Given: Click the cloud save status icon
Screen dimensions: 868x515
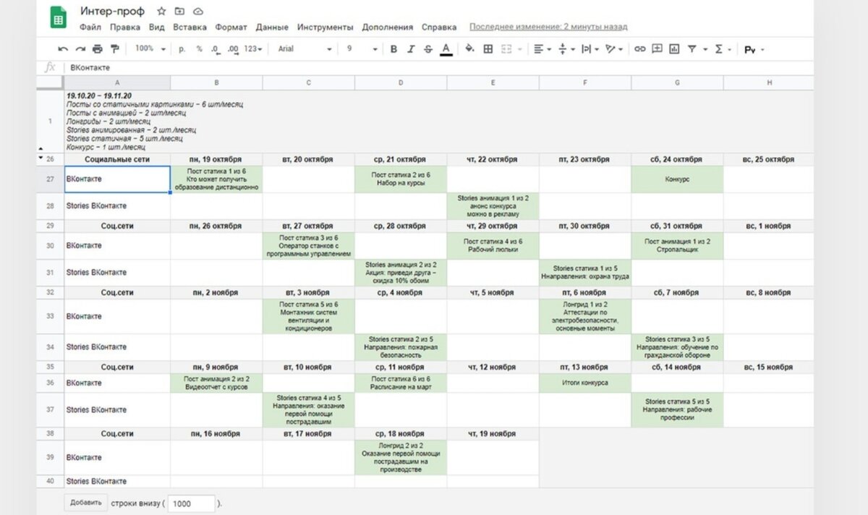Looking at the screenshot, I should pos(198,12).
